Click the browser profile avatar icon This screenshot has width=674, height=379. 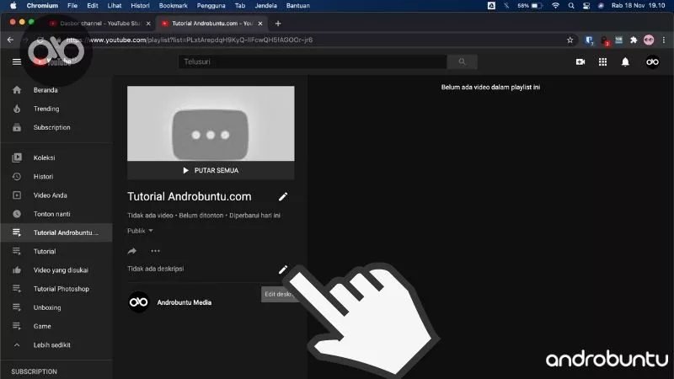point(649,40)
